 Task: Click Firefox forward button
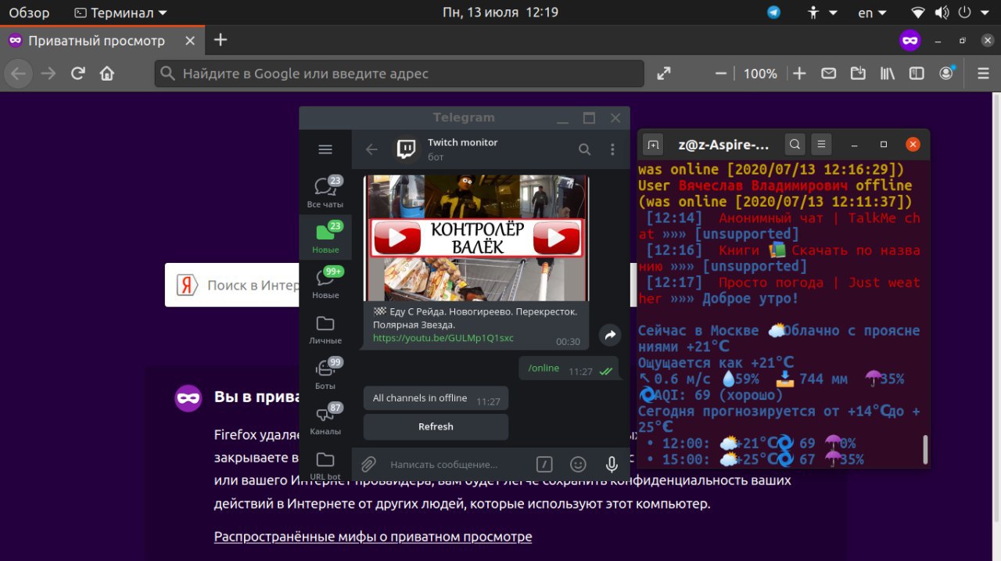coord(48,74)
